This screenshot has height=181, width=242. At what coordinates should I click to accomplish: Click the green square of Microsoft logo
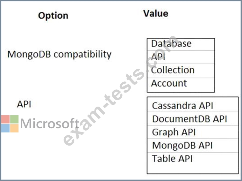click(x=14, y=119)
